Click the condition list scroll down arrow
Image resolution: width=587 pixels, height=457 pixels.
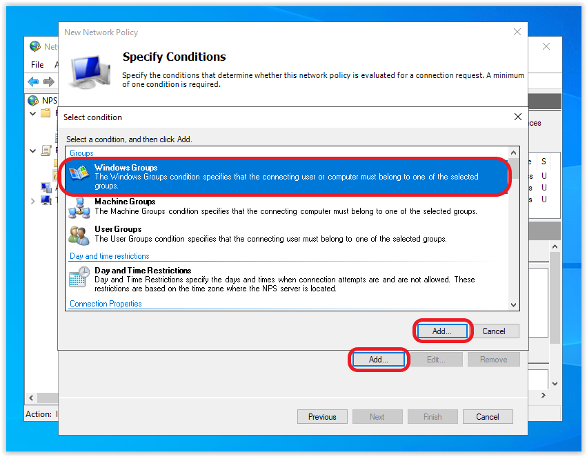coord(514,305)
